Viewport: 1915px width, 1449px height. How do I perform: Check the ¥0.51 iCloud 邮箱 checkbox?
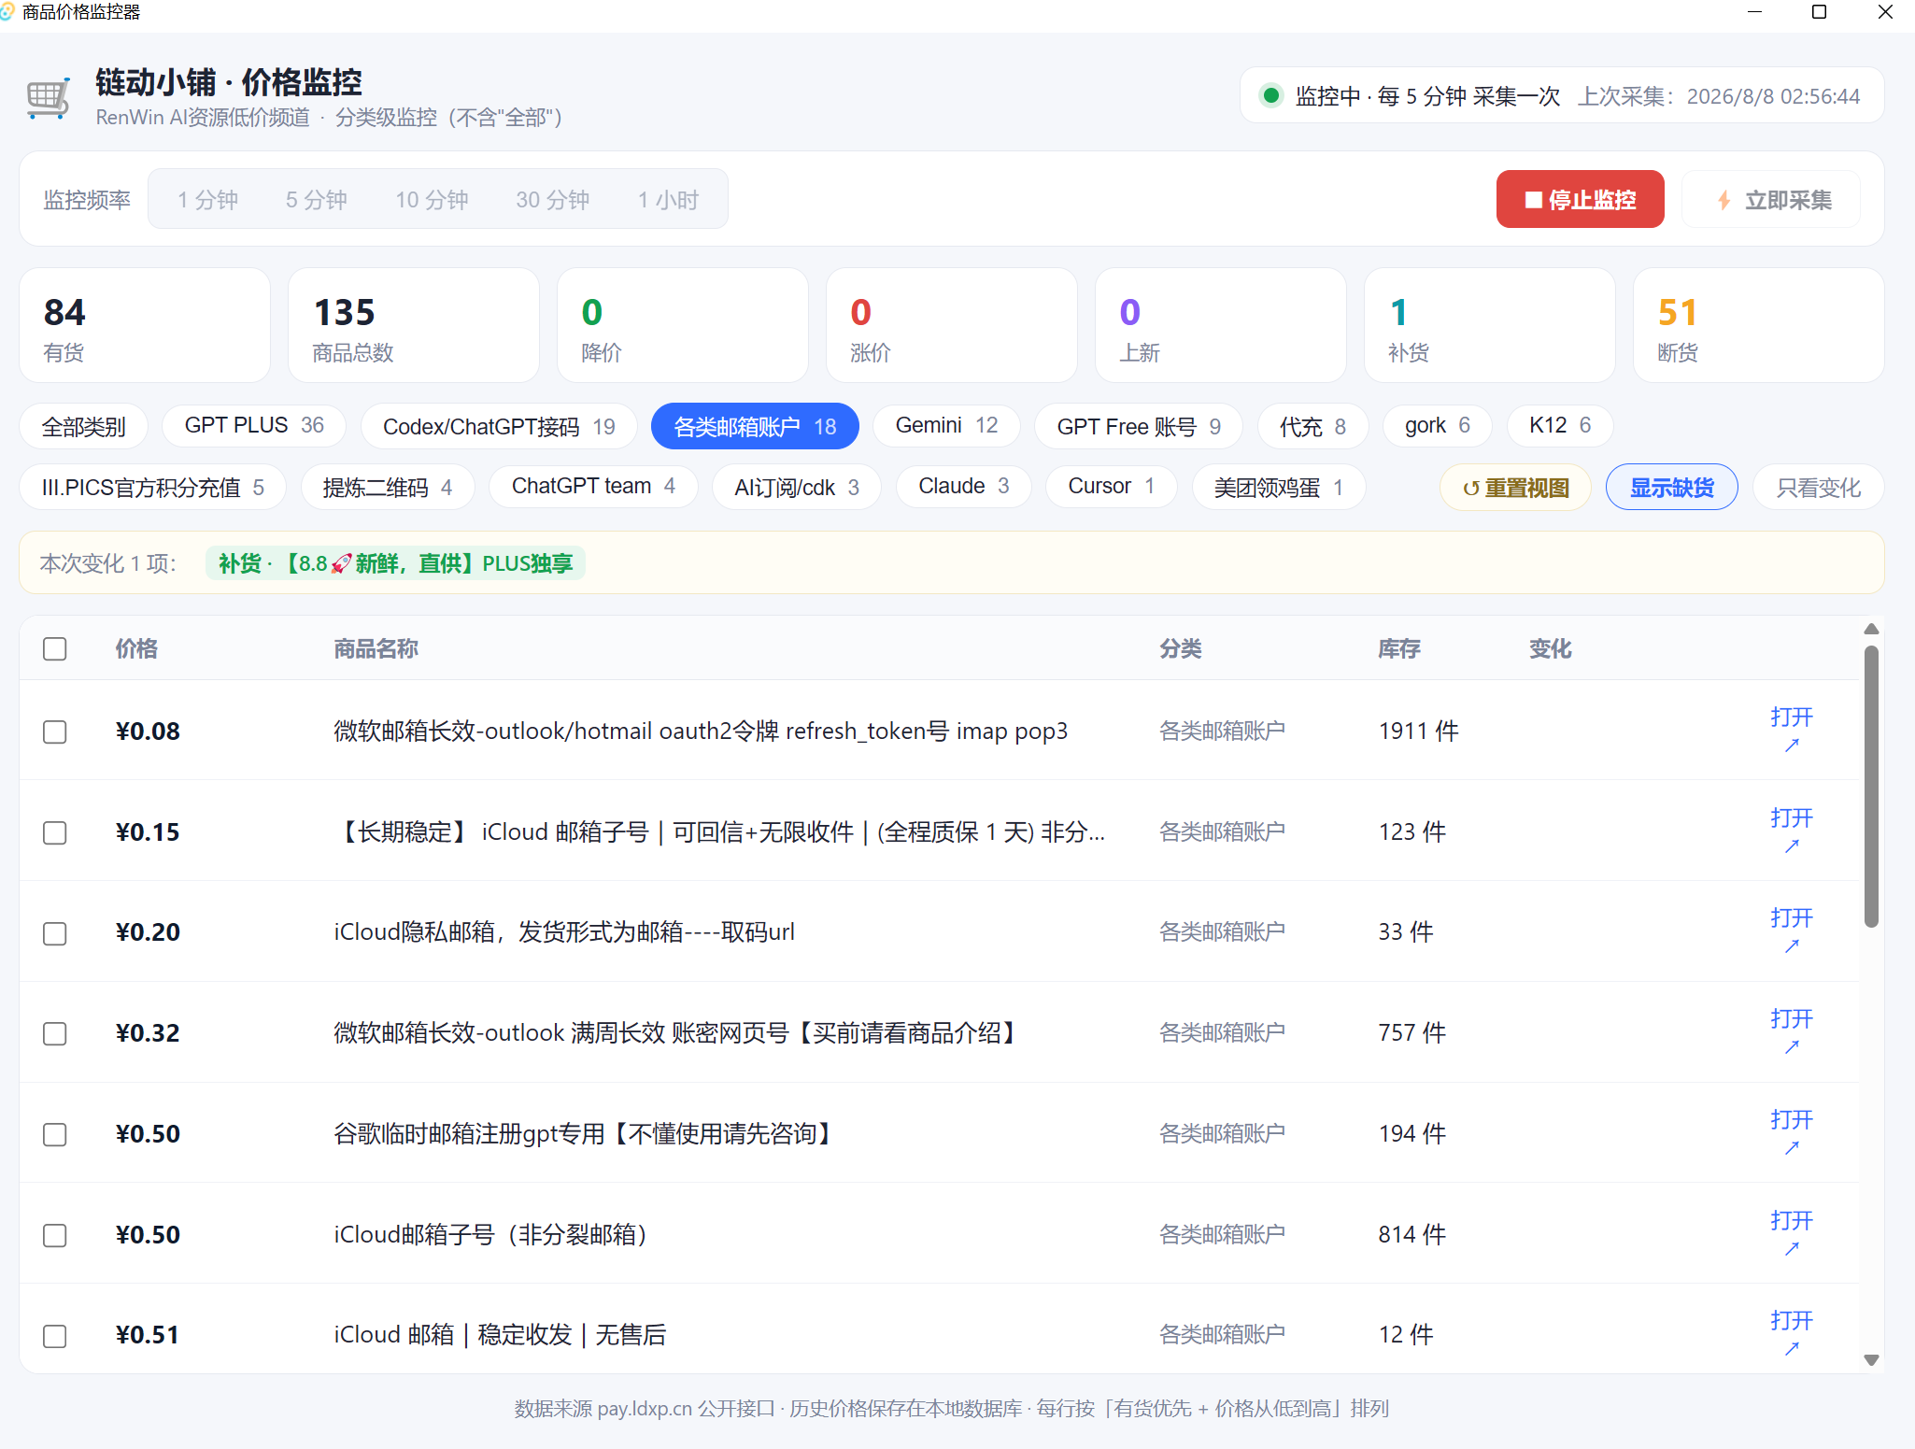[x=55, y=1336]
